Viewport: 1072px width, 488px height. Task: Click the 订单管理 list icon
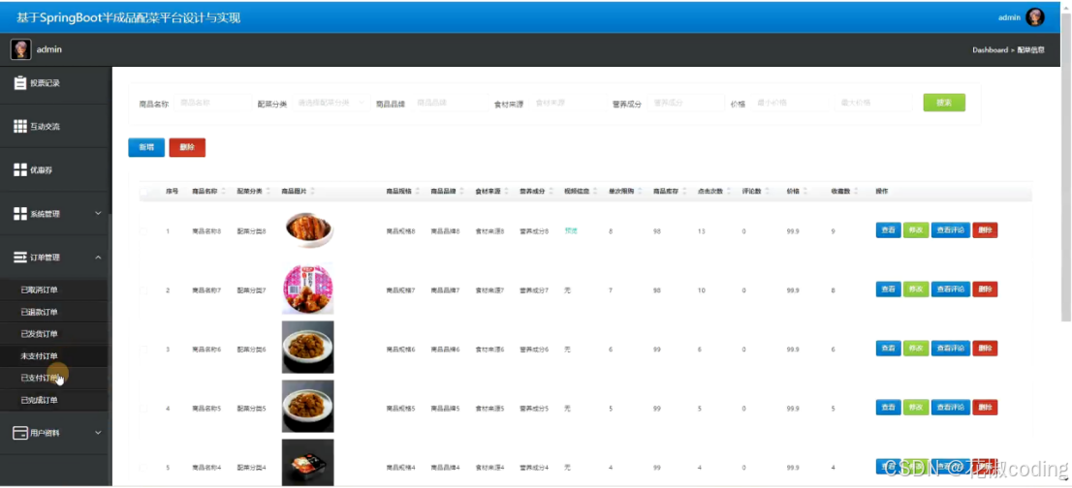[19, 258]
